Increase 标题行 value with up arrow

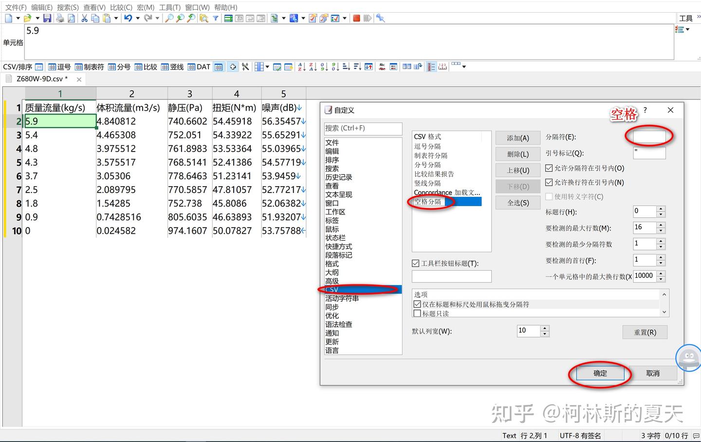pos(661,209)
